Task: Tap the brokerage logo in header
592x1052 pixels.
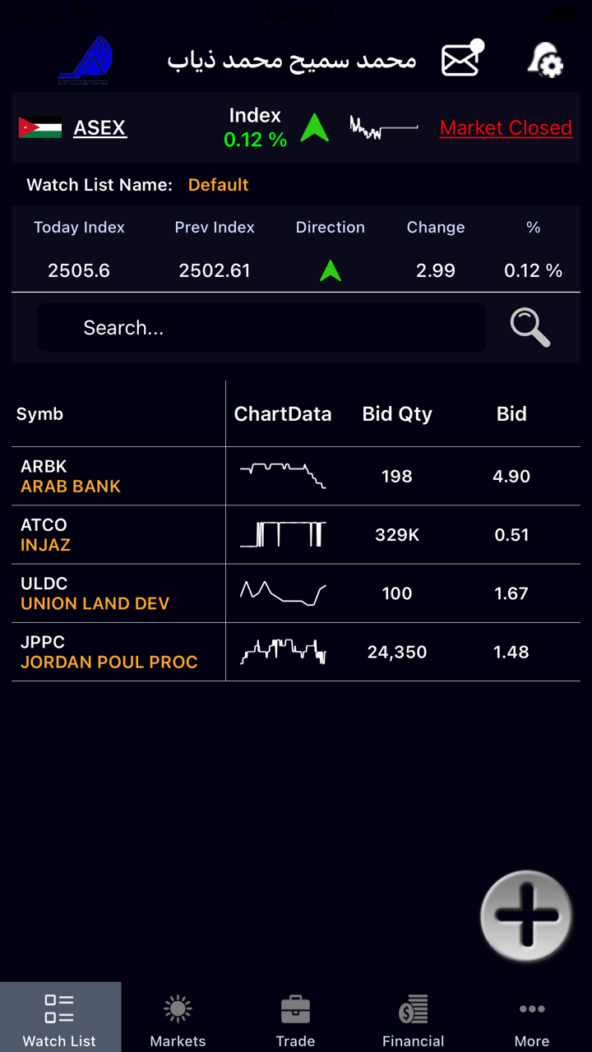Action: 86,59
